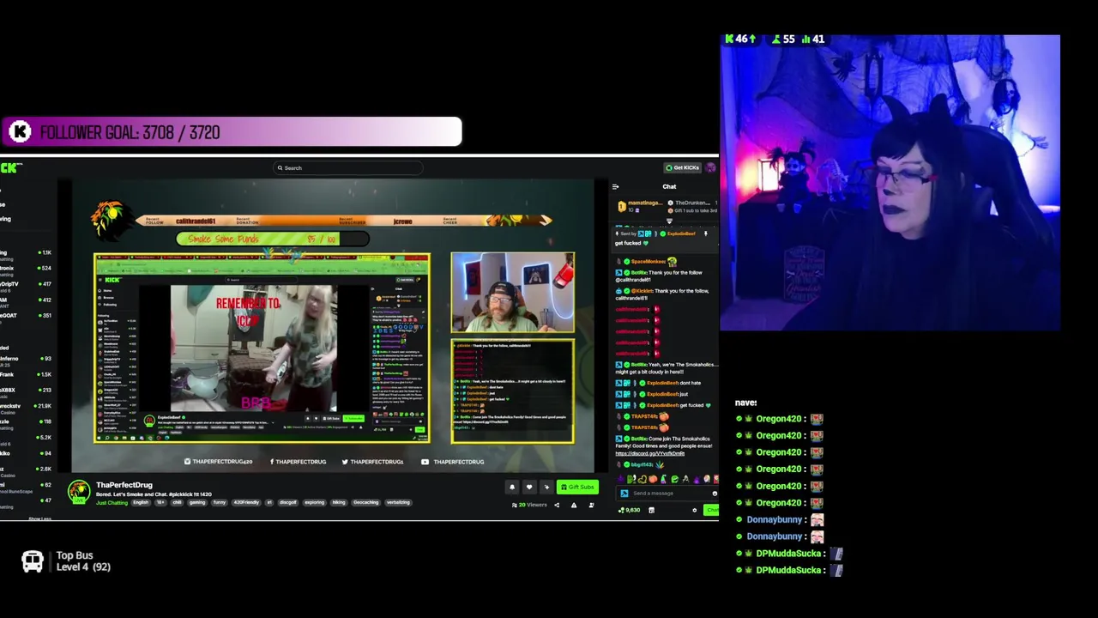
Task: Click the green e emote in emote bar
Action: coord(674,479)
